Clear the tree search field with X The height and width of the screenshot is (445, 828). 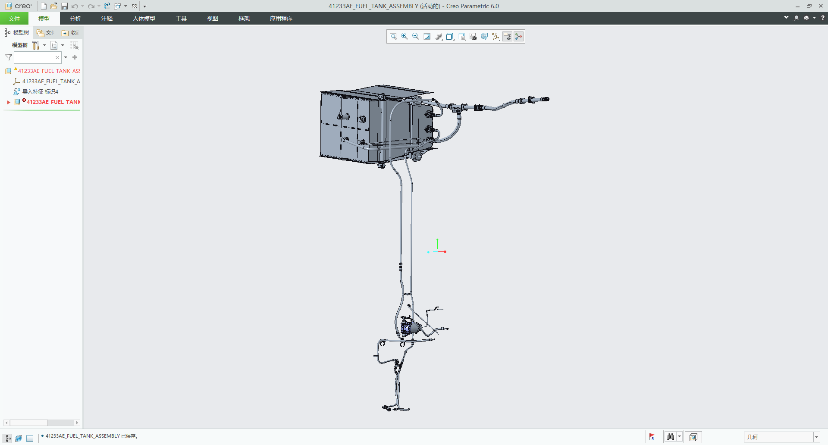[57, 57]
